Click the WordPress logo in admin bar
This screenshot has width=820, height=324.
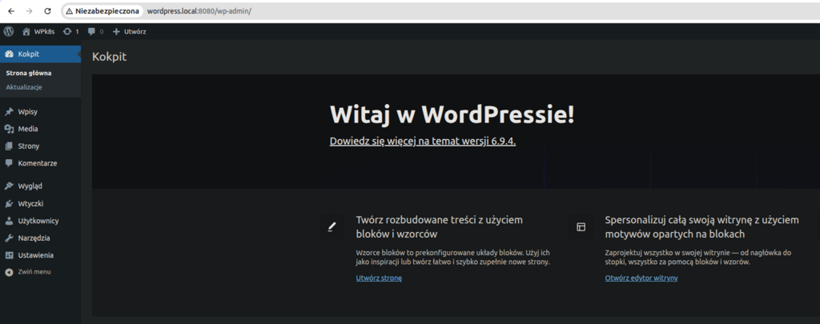click(9, 31)
